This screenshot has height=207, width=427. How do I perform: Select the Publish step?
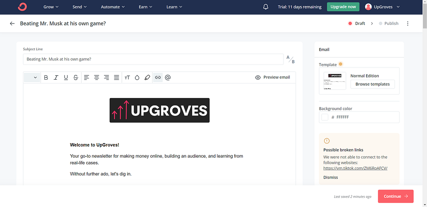pyautogui.click(x=389, y=23)
